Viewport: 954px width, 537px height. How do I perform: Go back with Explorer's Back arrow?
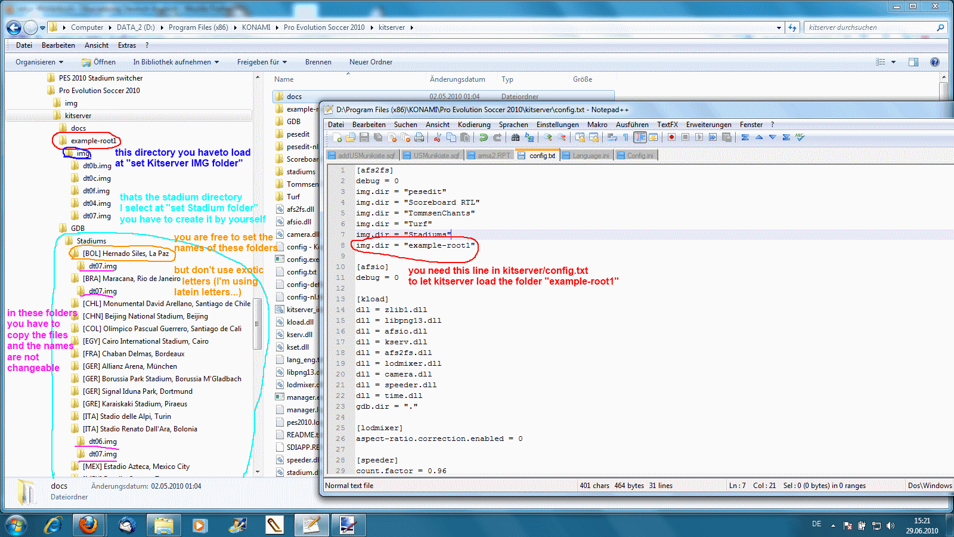tap(14, 27)
